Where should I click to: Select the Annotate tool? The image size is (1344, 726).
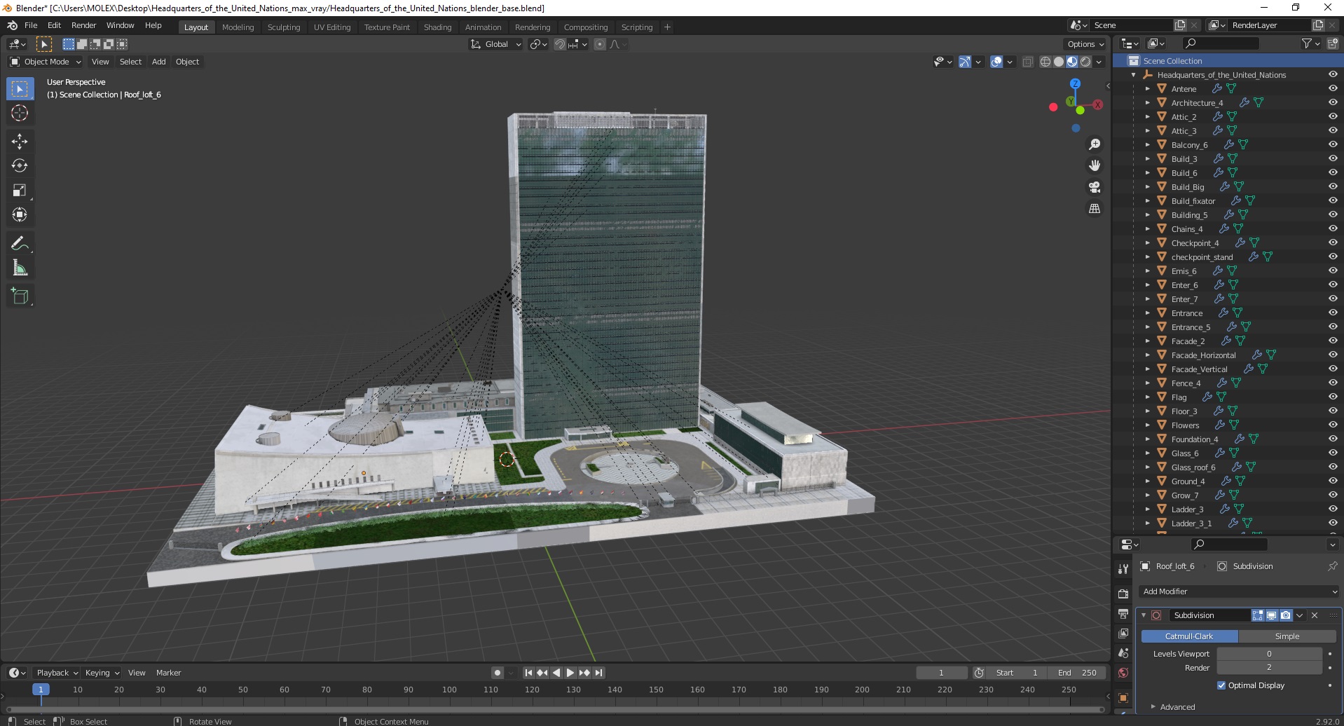(20, 243)
